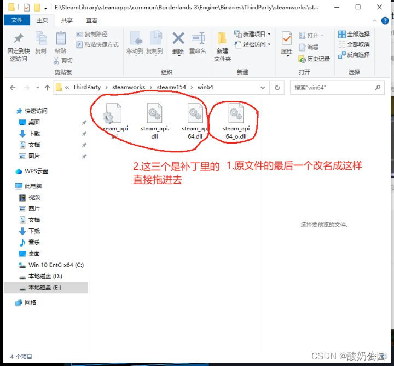Click Properties (属性) icon
The width and height of the screenshot is (394, 366).
point(286,38)
